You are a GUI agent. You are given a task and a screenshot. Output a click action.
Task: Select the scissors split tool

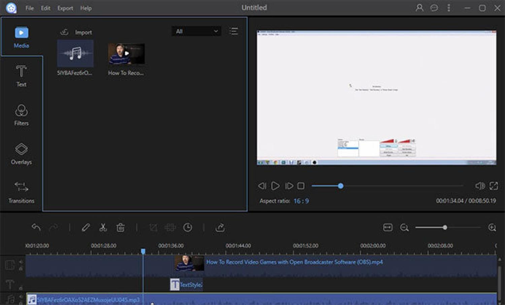103,228
